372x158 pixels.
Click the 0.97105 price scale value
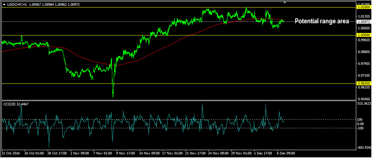point(363,75)
